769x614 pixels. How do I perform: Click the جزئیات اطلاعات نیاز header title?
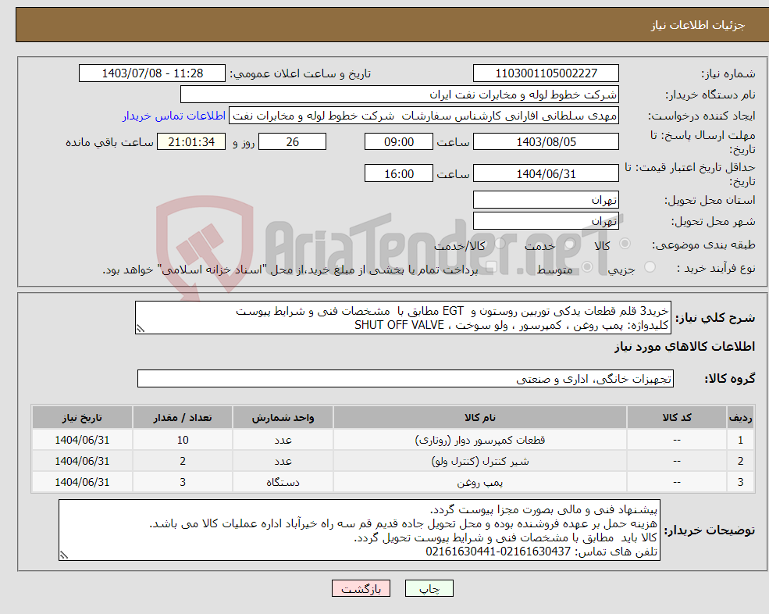[698, 25]
